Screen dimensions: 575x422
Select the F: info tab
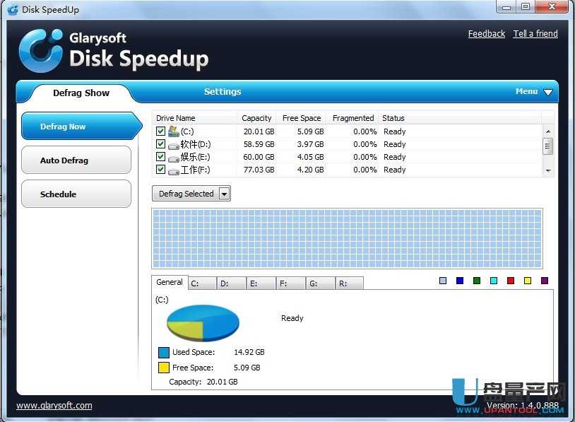pos(291,283)
